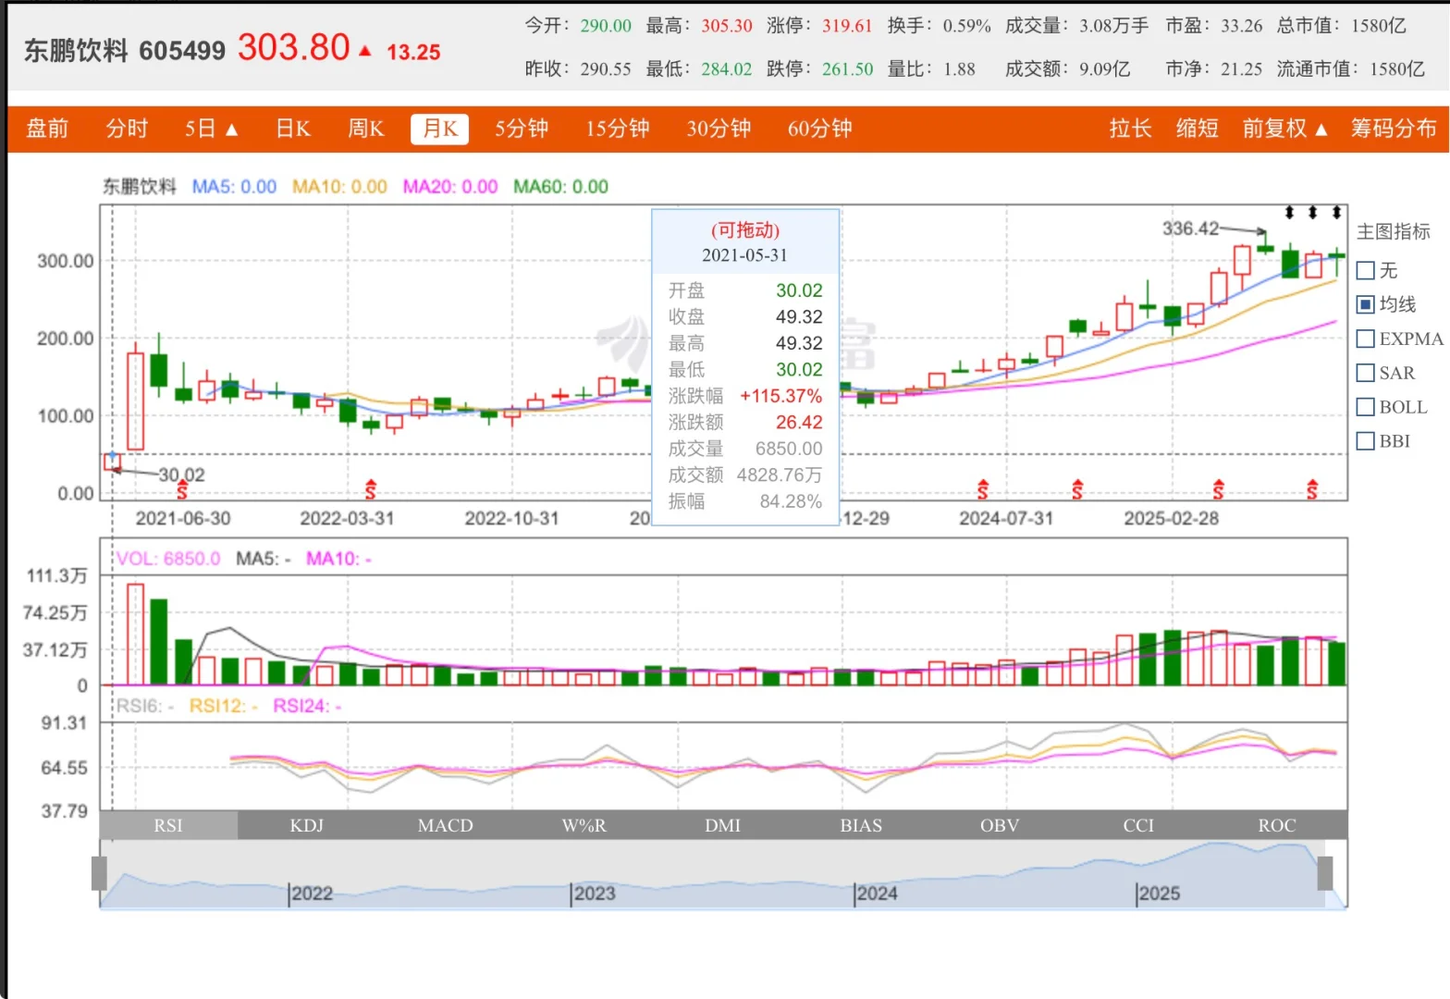
Task: Enable the SAR indicator checkbox
Action: pyautogui.click(x=1365, y=373)
